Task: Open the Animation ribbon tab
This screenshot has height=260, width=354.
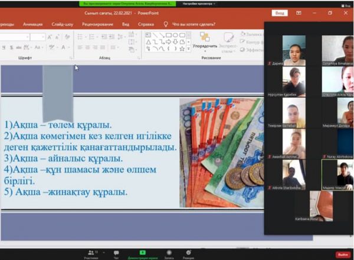Action: tap(32, 24)
